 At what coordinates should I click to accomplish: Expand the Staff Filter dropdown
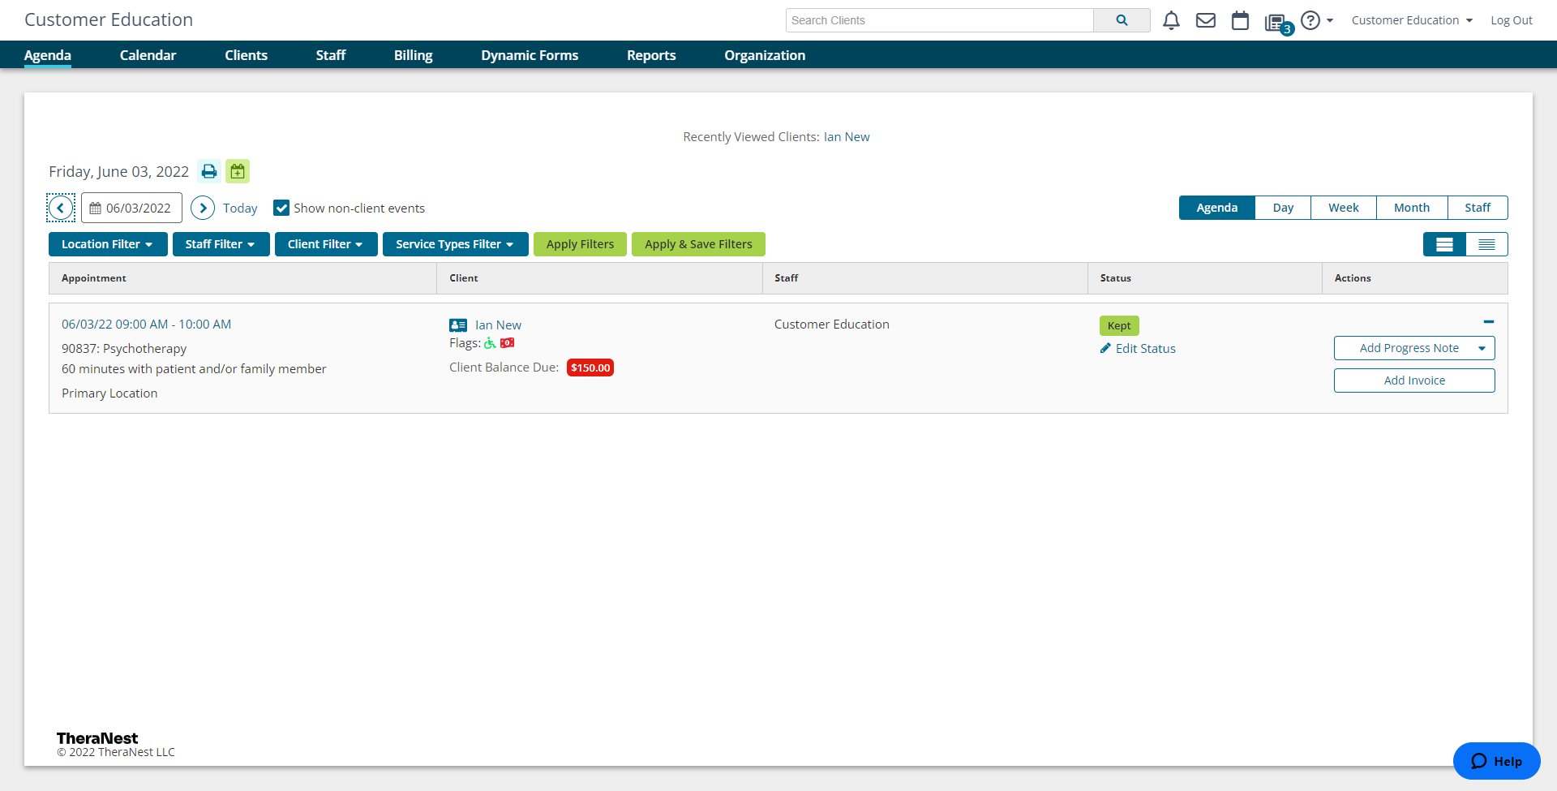(221, 244)
